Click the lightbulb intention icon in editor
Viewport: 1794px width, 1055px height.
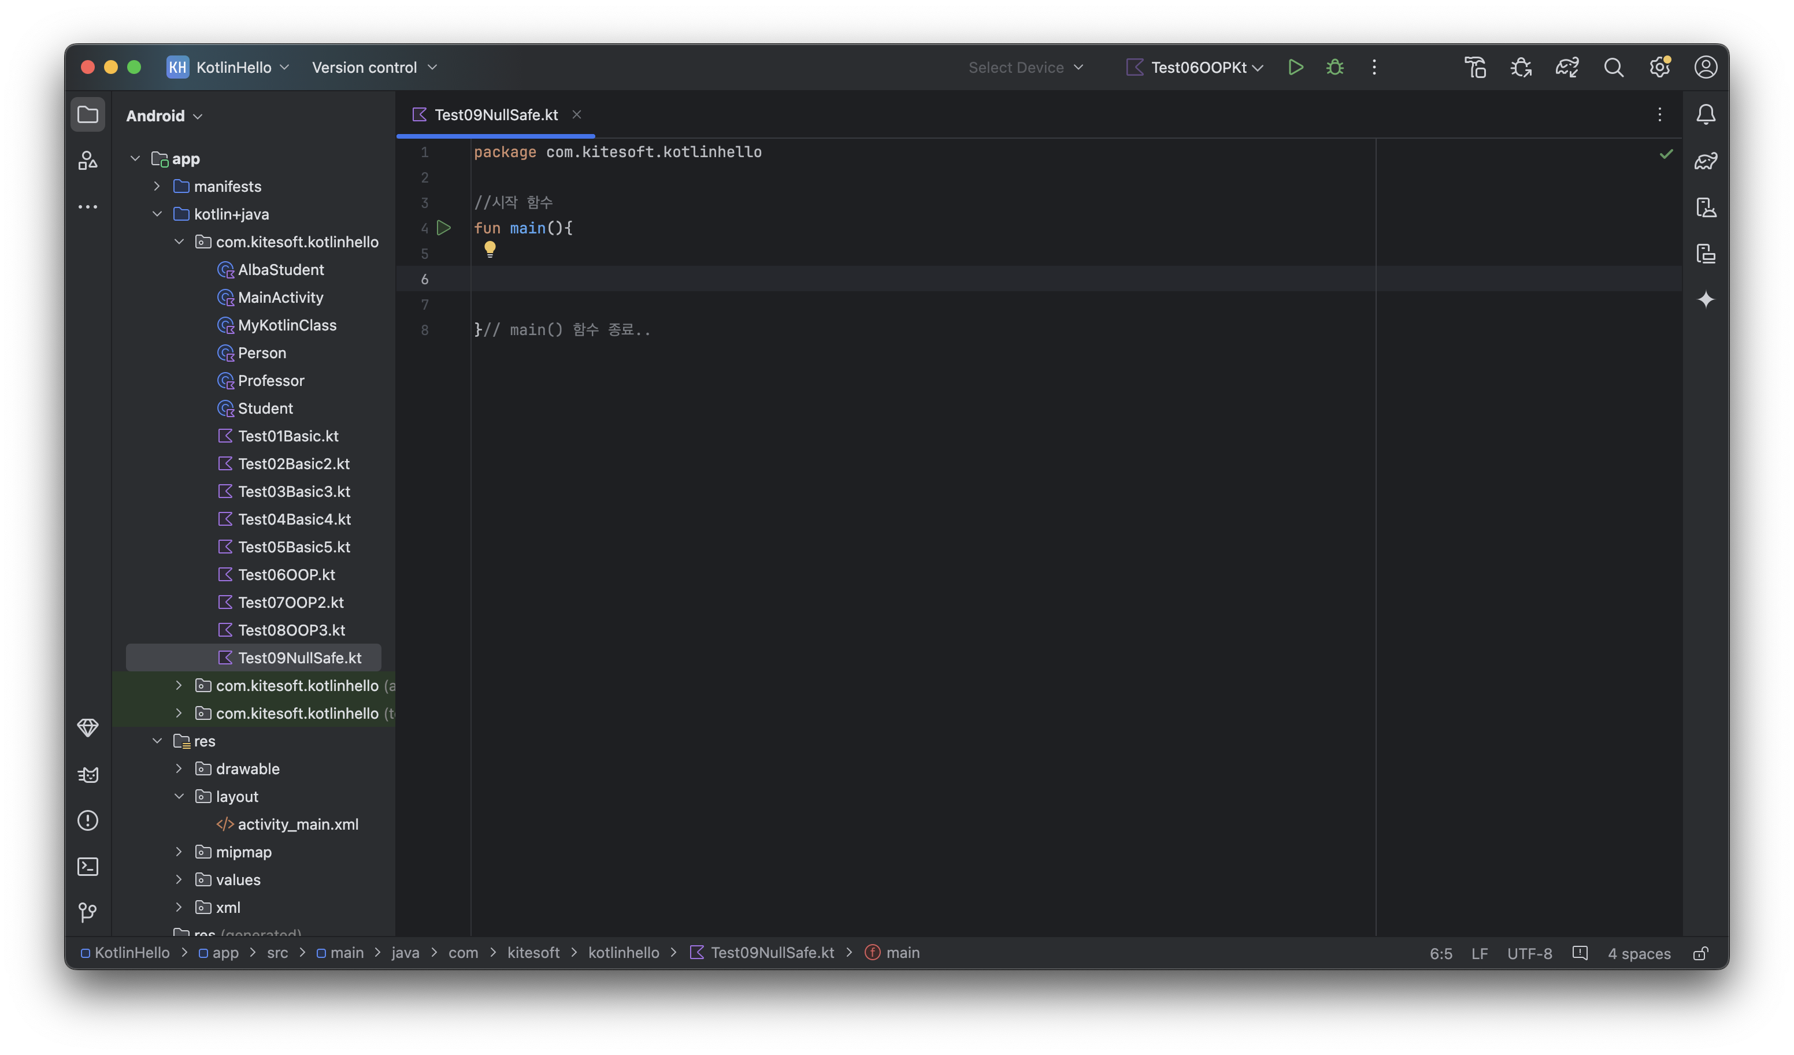pos(490,248)
